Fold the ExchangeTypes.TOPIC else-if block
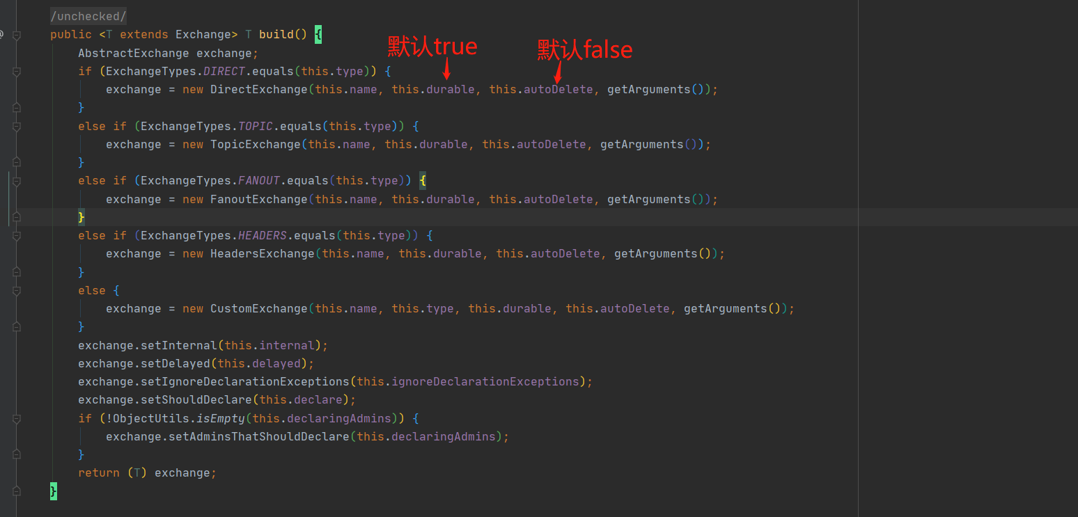 coord(17,126)
